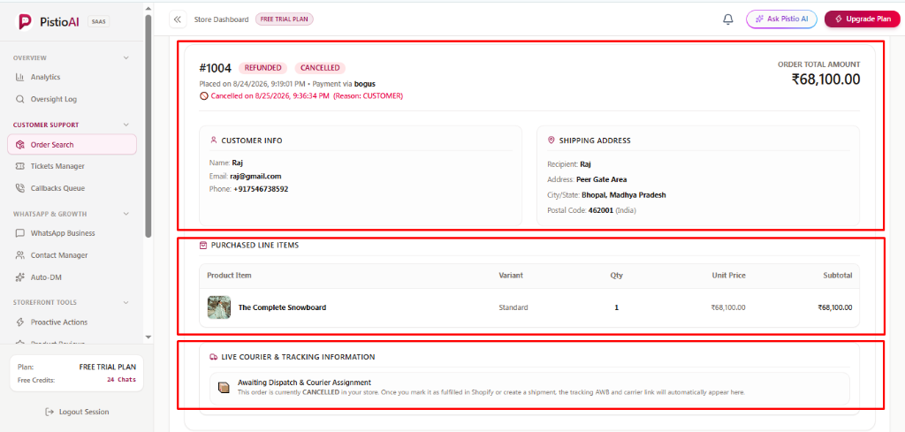The image size is (905, 432).
Task: Click the WhatsApp Business chat icon
Action: pos(19,233)
